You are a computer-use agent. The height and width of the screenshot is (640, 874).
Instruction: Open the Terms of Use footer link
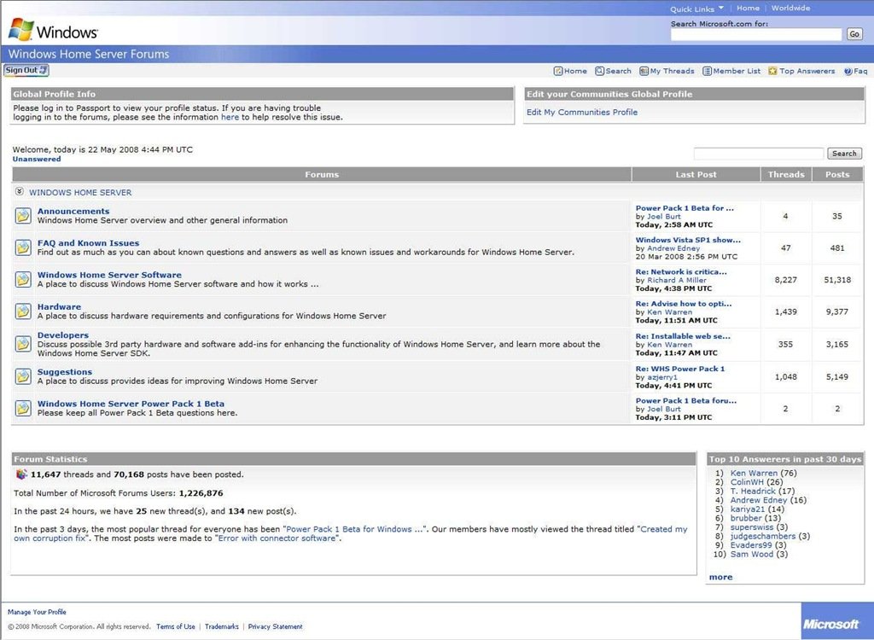pos(176,626)
